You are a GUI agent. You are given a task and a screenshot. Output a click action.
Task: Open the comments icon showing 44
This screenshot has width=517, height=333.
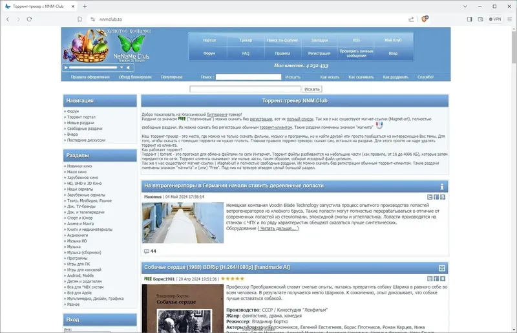click(x=147, y=251)
